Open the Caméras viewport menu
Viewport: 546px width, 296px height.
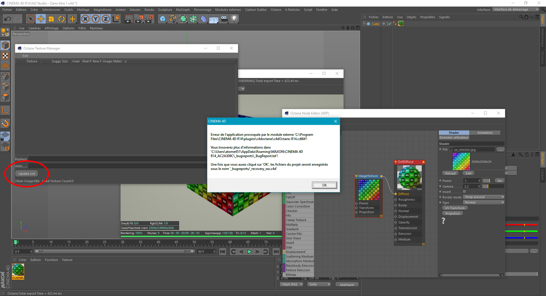point(34,28)
